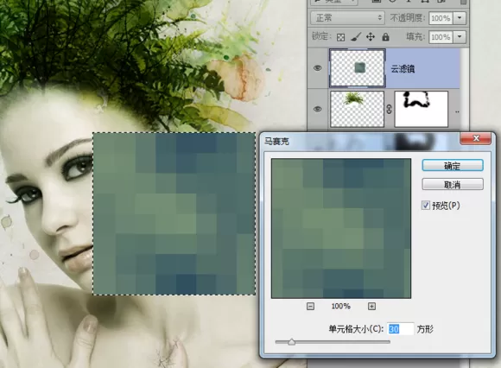Viewport: 501px width, 368px height.
Task: Click the 不透明度 100% value field
Action: (x=441, y=18)
